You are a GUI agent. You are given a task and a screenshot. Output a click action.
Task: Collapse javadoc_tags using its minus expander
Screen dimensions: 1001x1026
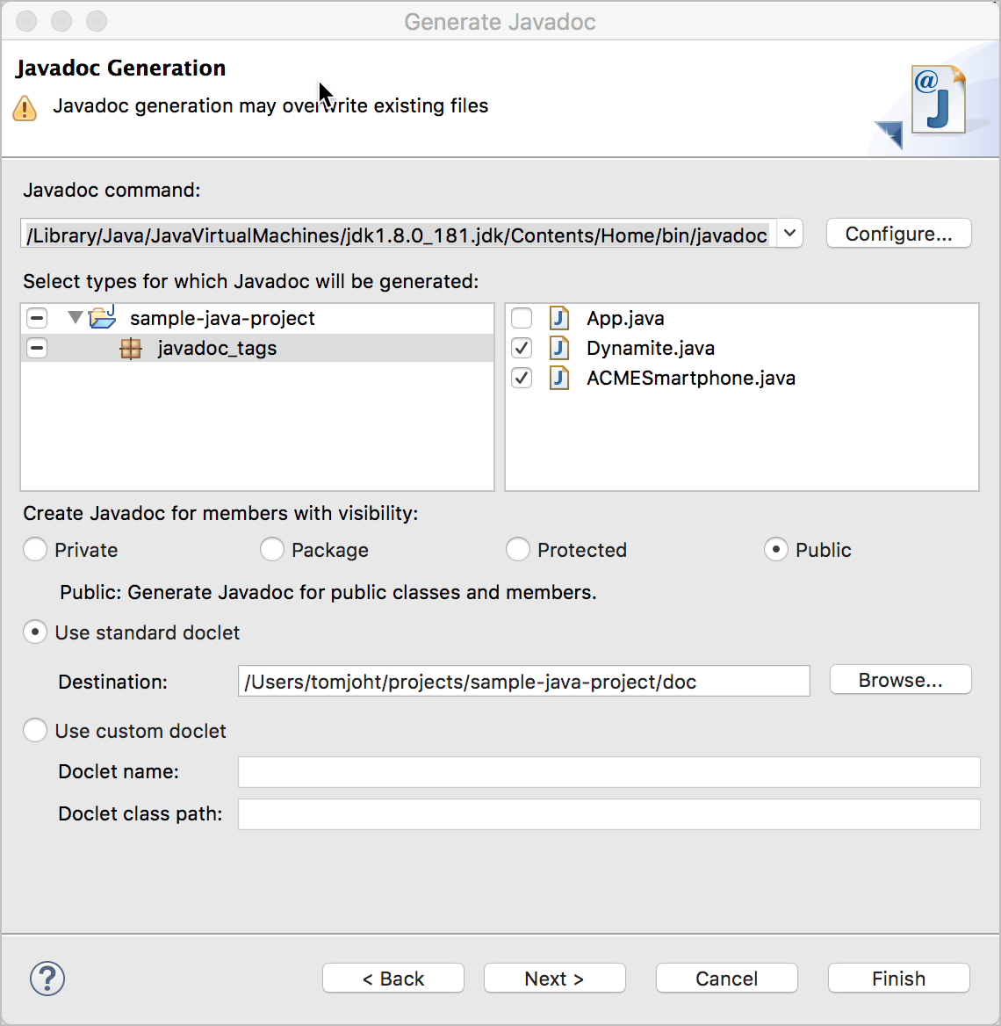click(x=36, y=348)
